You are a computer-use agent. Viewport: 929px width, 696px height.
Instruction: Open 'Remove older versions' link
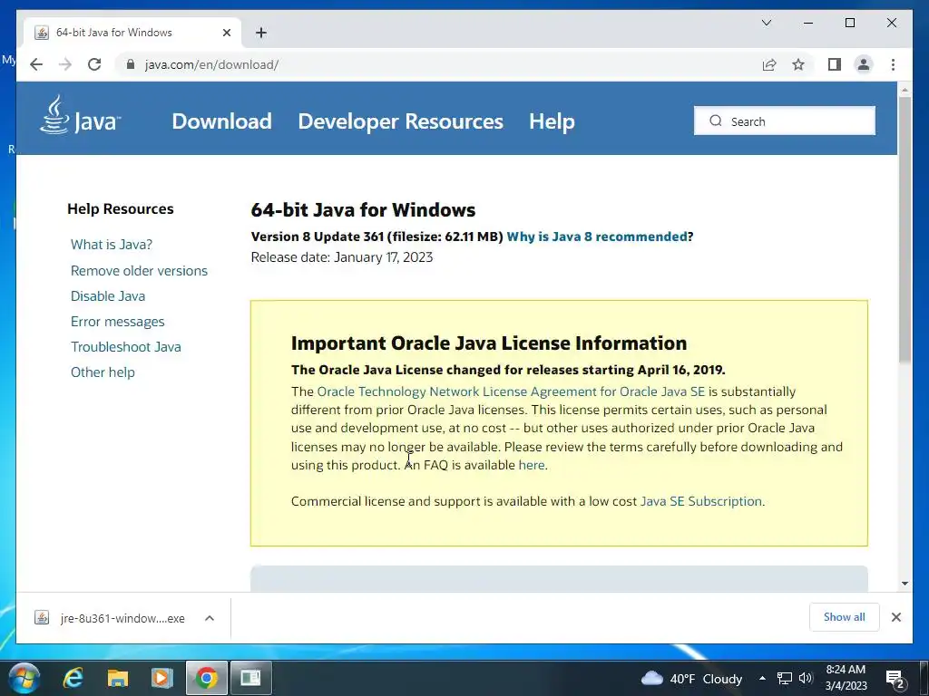click(139, 270)
